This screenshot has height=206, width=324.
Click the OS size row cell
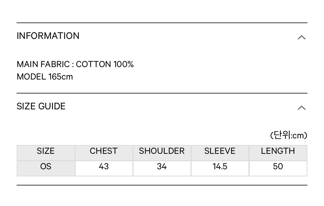[46, 167]
